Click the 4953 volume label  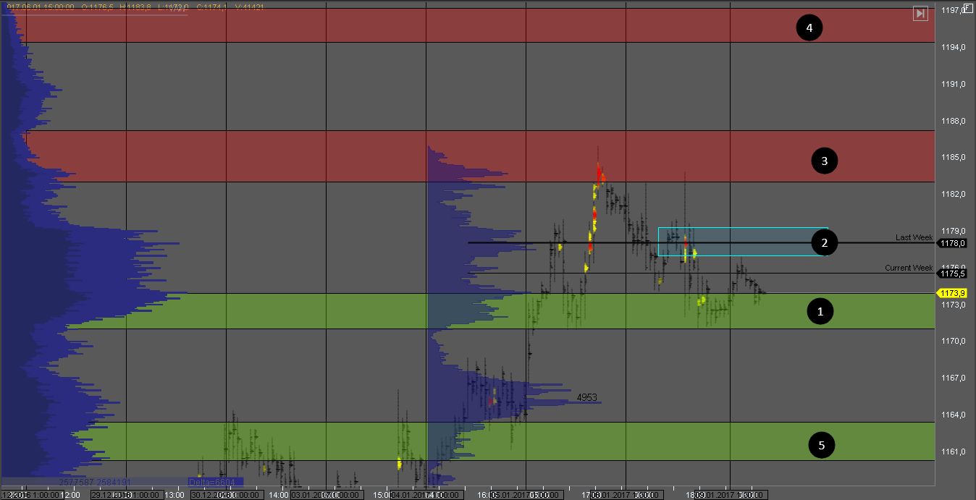tap(586, 397)
